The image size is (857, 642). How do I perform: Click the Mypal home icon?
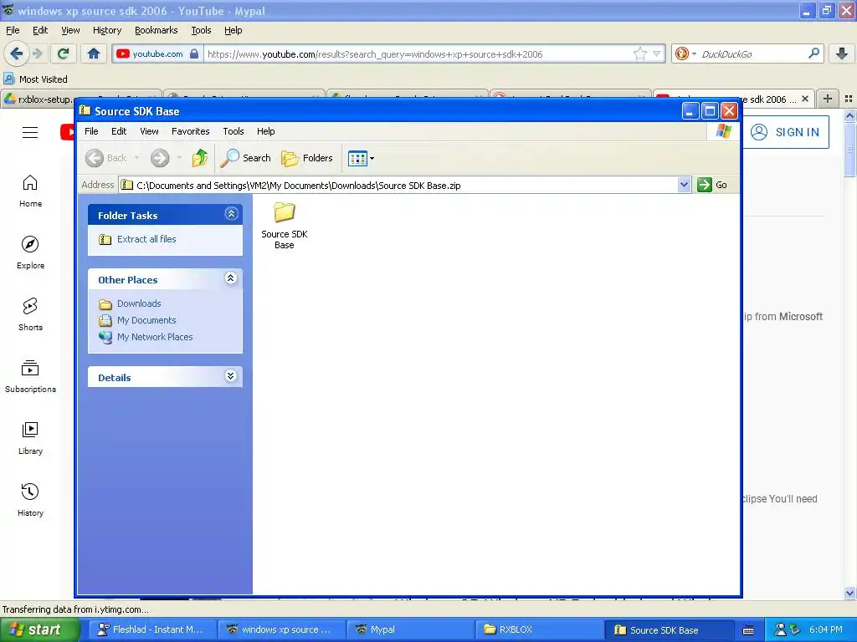coord(94,53)
